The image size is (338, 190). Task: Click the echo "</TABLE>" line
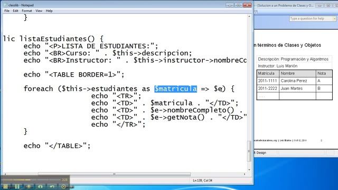(57, 146)
